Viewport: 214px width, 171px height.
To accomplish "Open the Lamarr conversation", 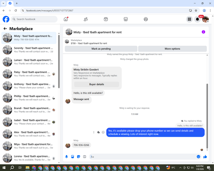I will pos(29,62).
